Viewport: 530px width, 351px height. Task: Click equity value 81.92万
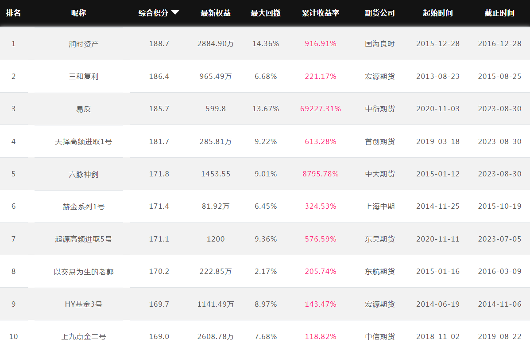tap(216, 206)
